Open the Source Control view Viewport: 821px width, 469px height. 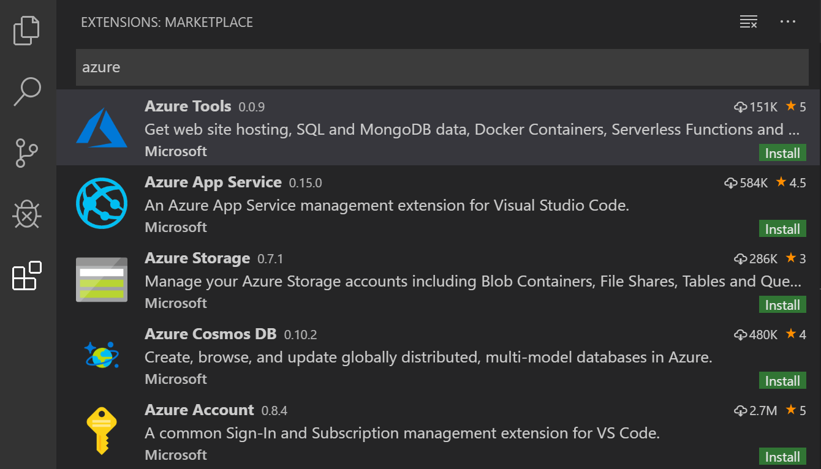coord(28,153)
